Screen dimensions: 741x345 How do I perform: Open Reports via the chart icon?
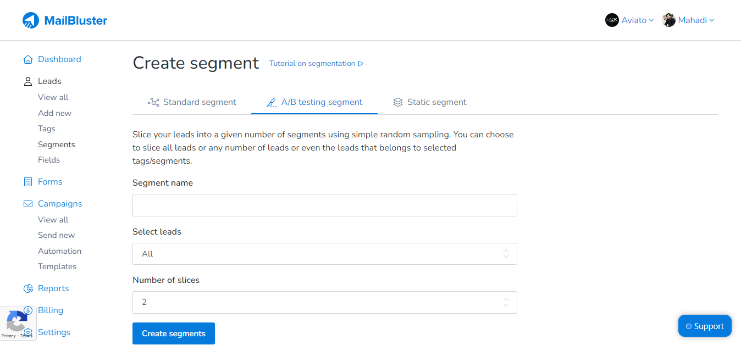pos(27,288)
